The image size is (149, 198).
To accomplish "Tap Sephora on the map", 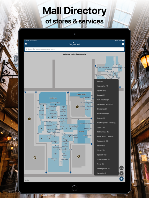I will point(65,147).
